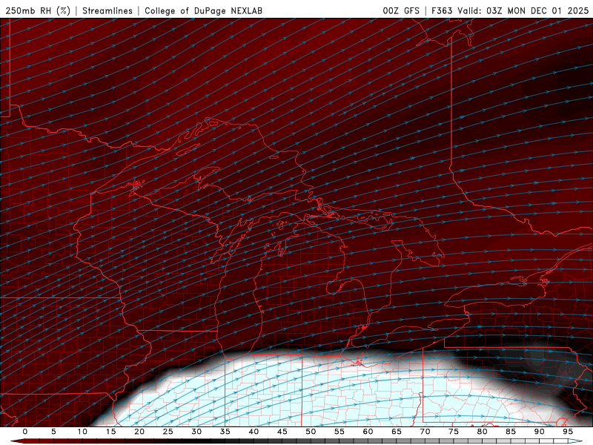Select the colorbar scale label "30"
Screen dimensions: 593x445
[196, 432]
